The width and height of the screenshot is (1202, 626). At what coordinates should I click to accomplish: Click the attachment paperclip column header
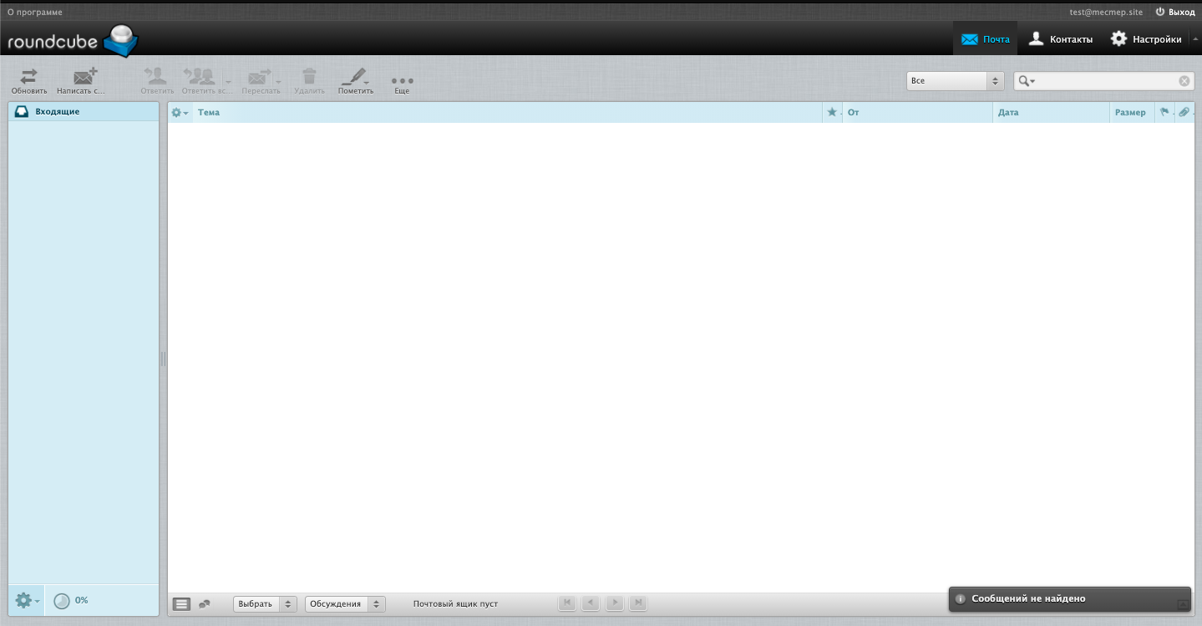pos(1184,112)
